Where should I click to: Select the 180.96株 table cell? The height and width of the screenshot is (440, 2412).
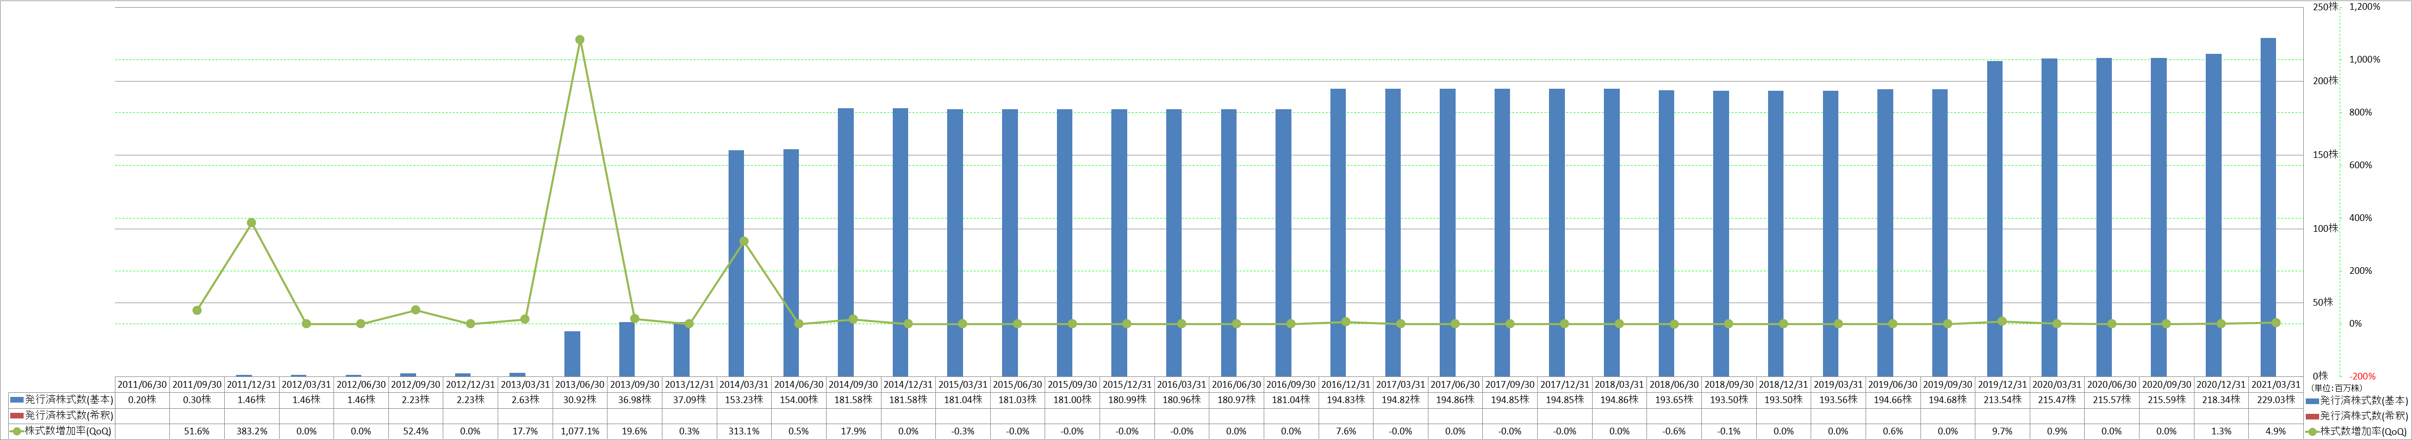point(1182,400)
